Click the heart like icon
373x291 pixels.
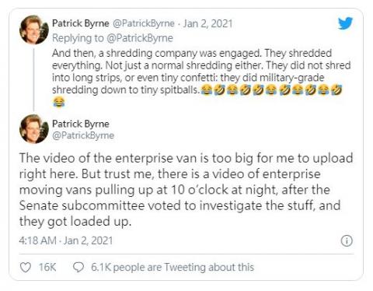click(x=26, y=268)
